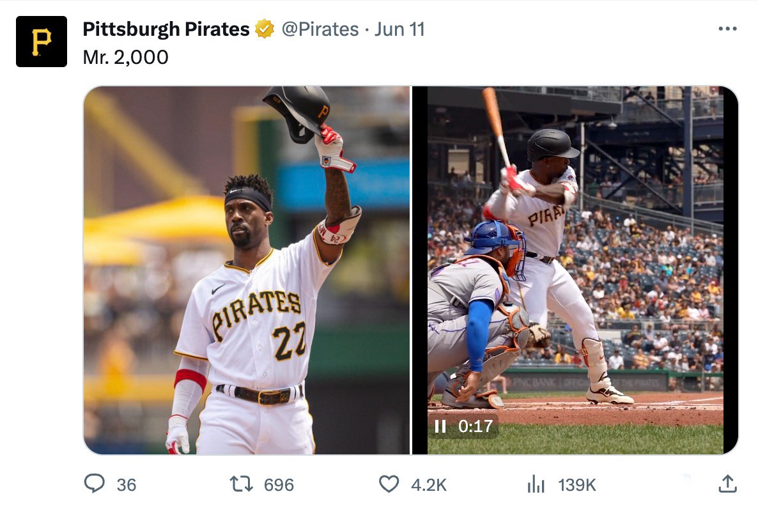758x510 pixels.
Task: Open the Pirates profile avatar logo
Action: click(x=42, y=42)
